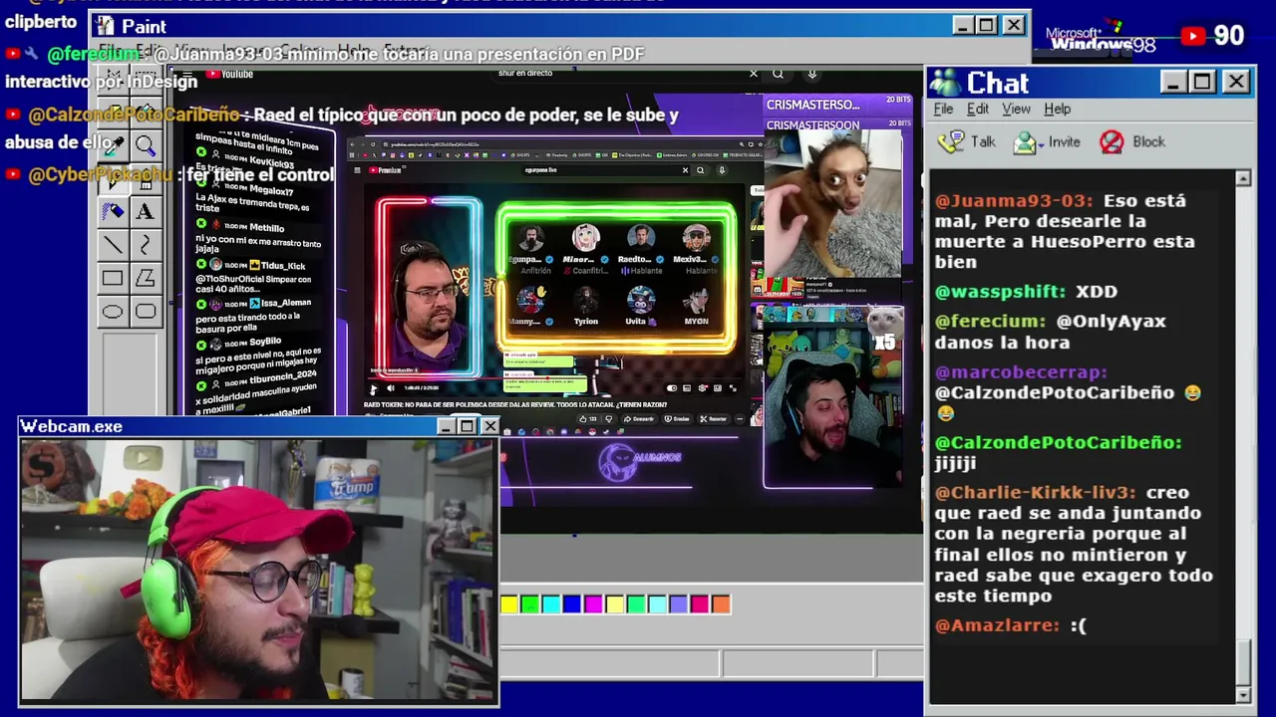The width and height of the screenshot is (1276, 717).
Task: Pick the pure blue color swatch in Paint
Action: coord(572,604)
